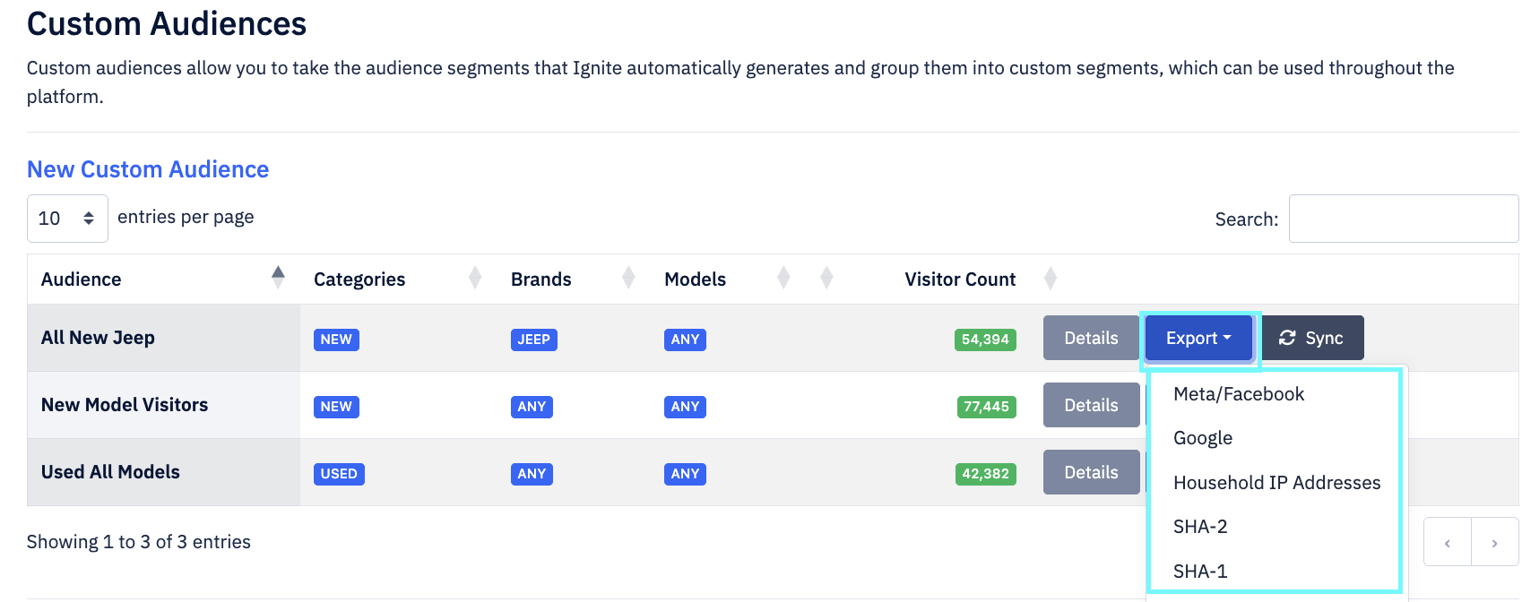Open Details for New Model Visitors

(1091, 405)
